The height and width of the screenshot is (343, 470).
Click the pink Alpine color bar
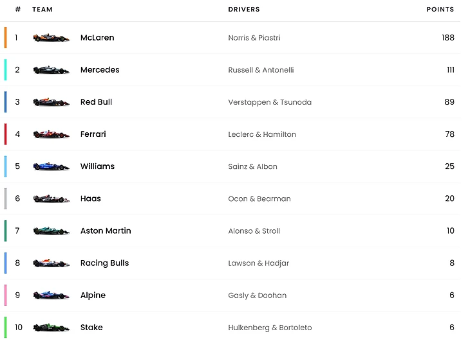click(5, 295)
